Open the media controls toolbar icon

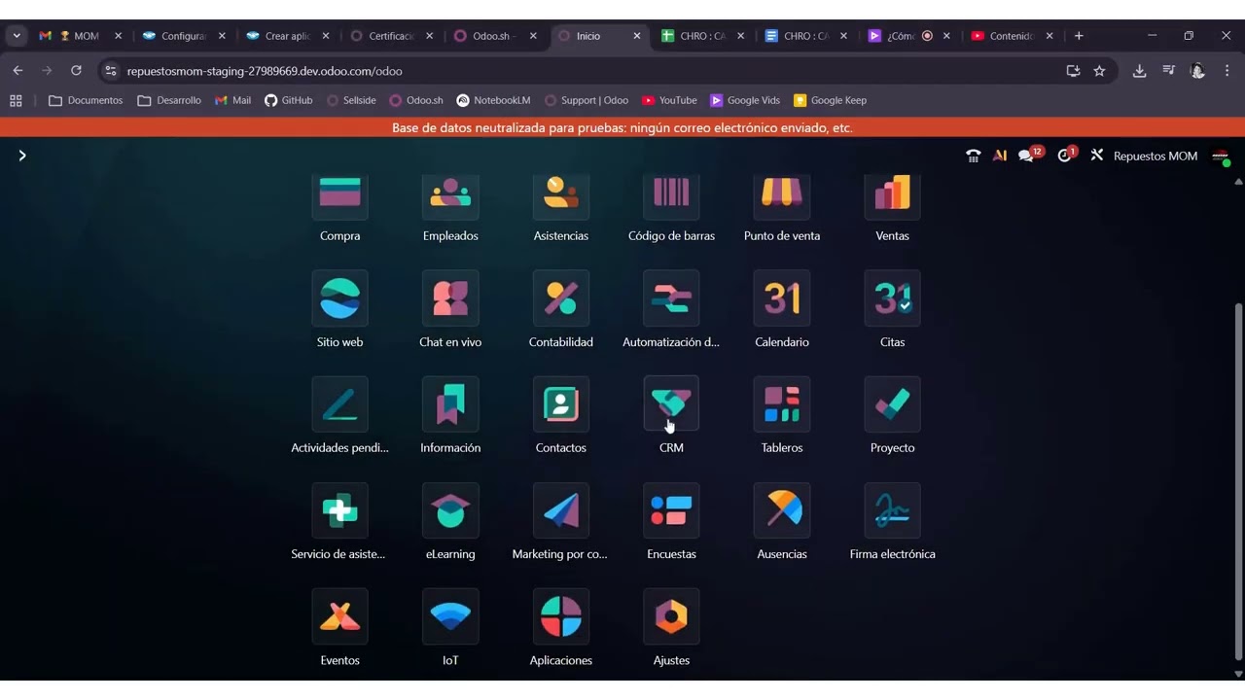click(x=1168, y=71)
